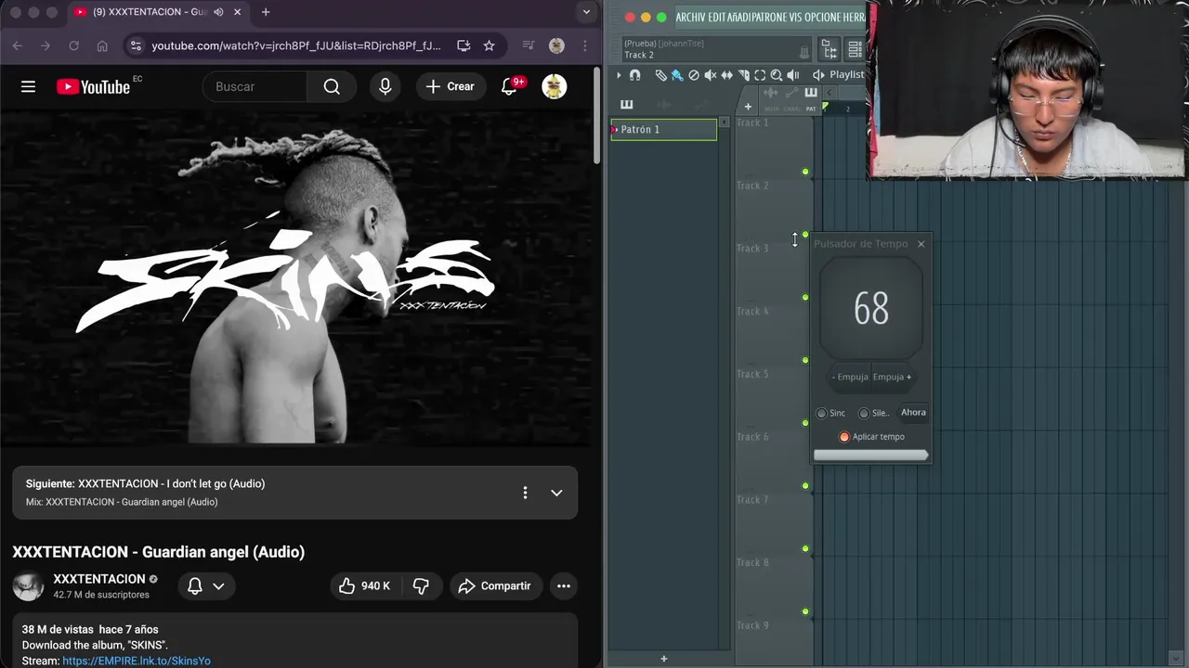Reload the page in Chrome
The height and width of the screenshot is (668, 1189).
73,45
